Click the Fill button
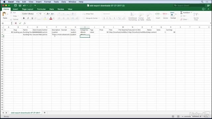This screenshot has height=119, width=212. pyautogui.click(x=183, y=16)
